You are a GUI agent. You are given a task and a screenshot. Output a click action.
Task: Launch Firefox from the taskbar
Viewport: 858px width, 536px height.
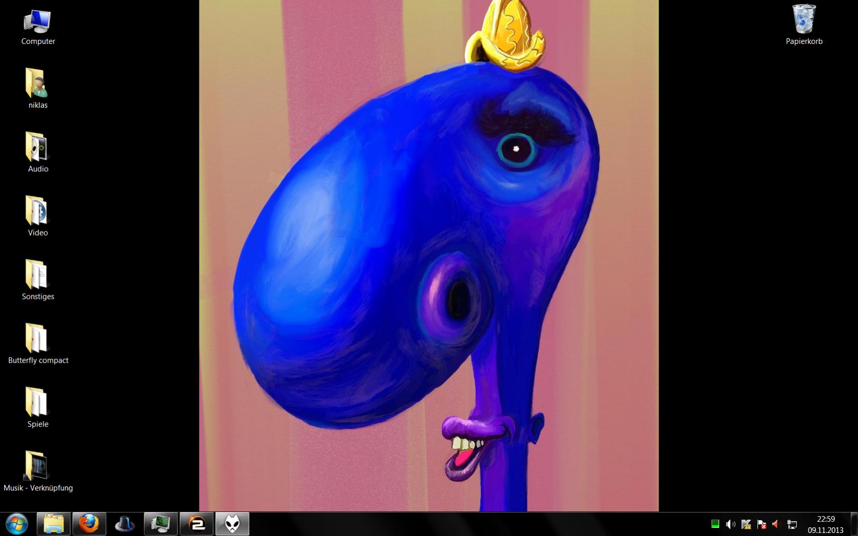89,524
